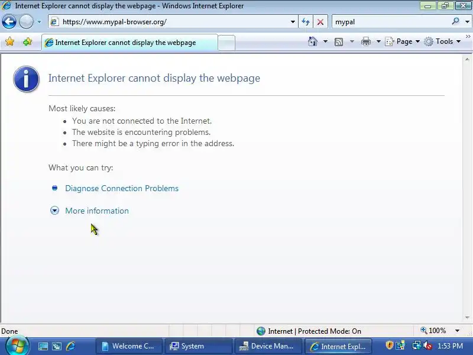473x355 pixels.
Task: Open the Tools menu
Action: coord(442,41)
